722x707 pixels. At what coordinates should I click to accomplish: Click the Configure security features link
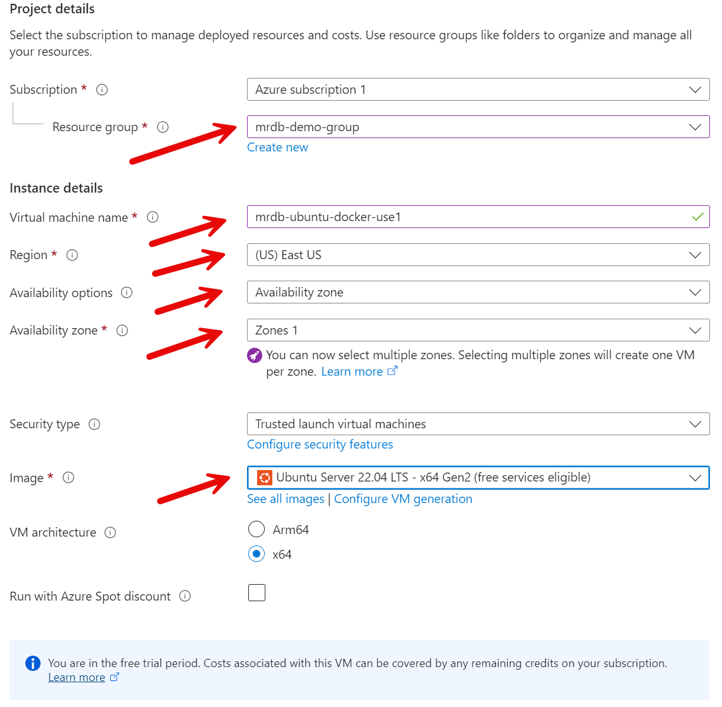click(320, 445)
